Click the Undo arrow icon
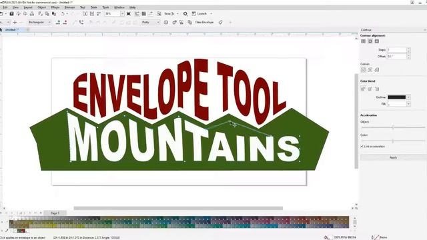Image resolution: width=427 pixels, height=240 pixels. click(x=62, y=13)
